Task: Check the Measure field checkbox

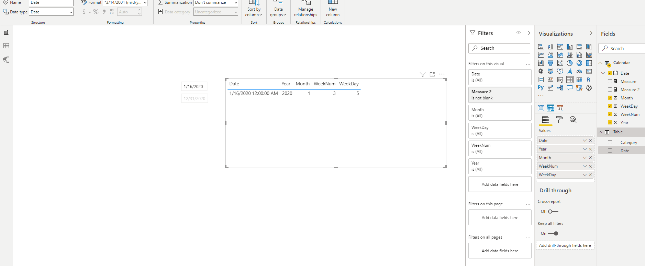Action: click(610, 82)
